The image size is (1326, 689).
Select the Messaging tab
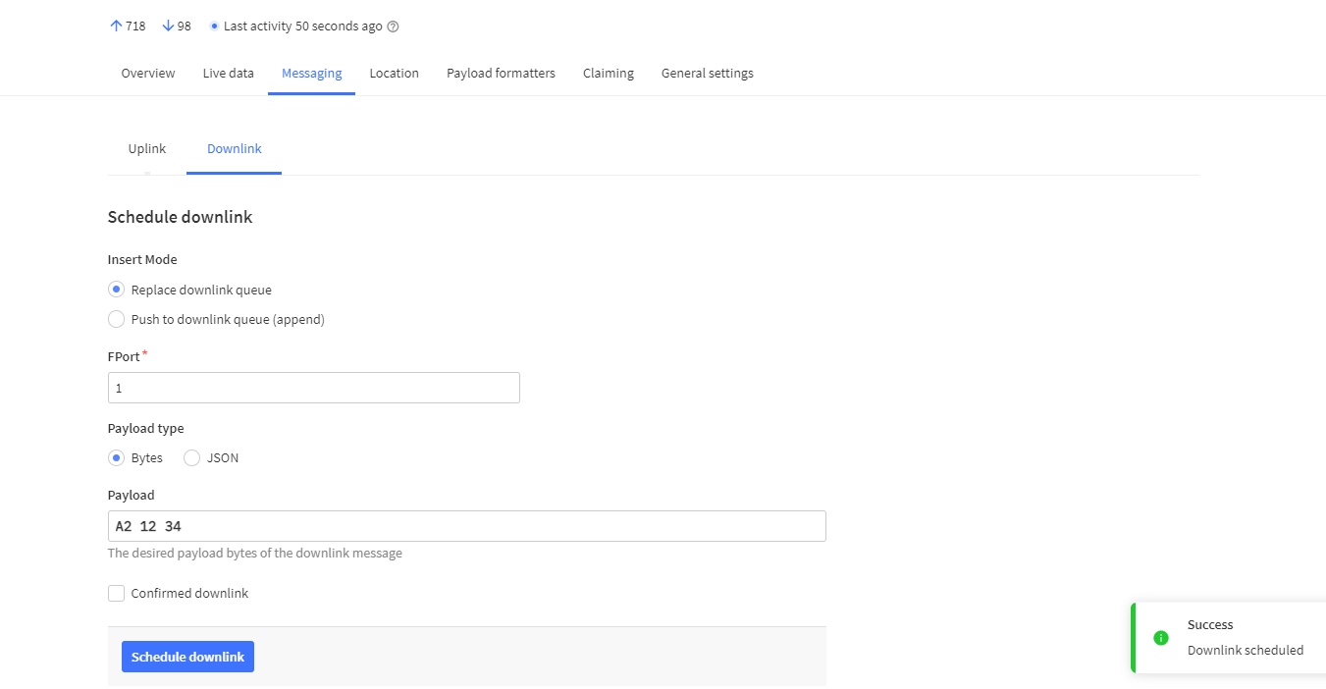point(311,74)
